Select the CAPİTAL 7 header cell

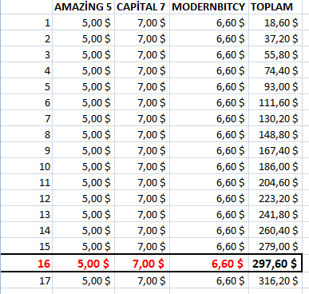click(x=142, y=7)
